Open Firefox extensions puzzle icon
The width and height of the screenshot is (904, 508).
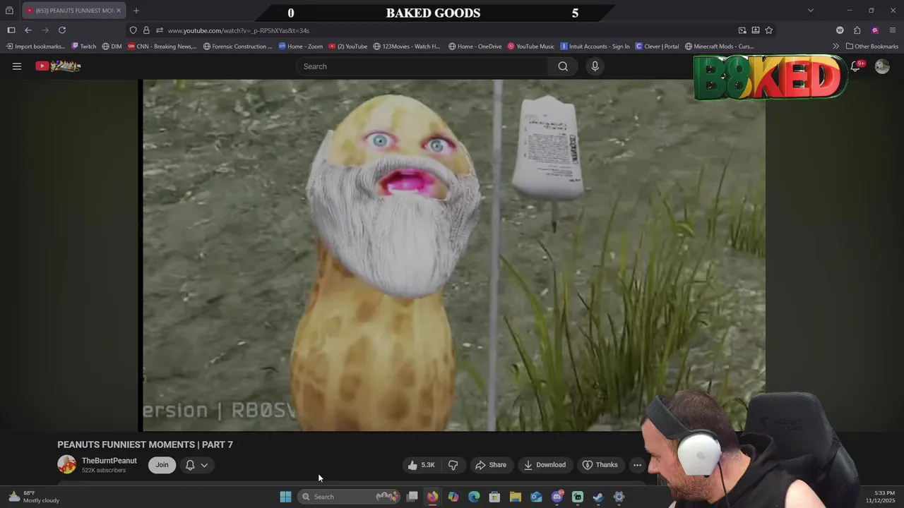pos(857,30)
